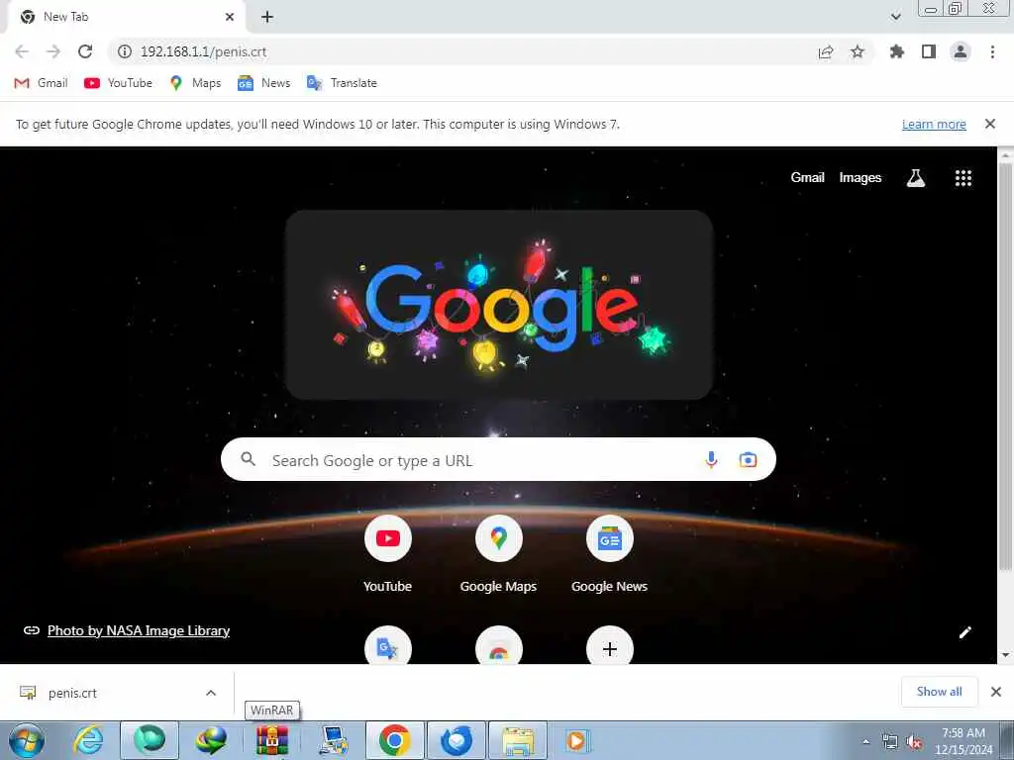Open Chrome three-dot menu

click(x=992, y=51)
